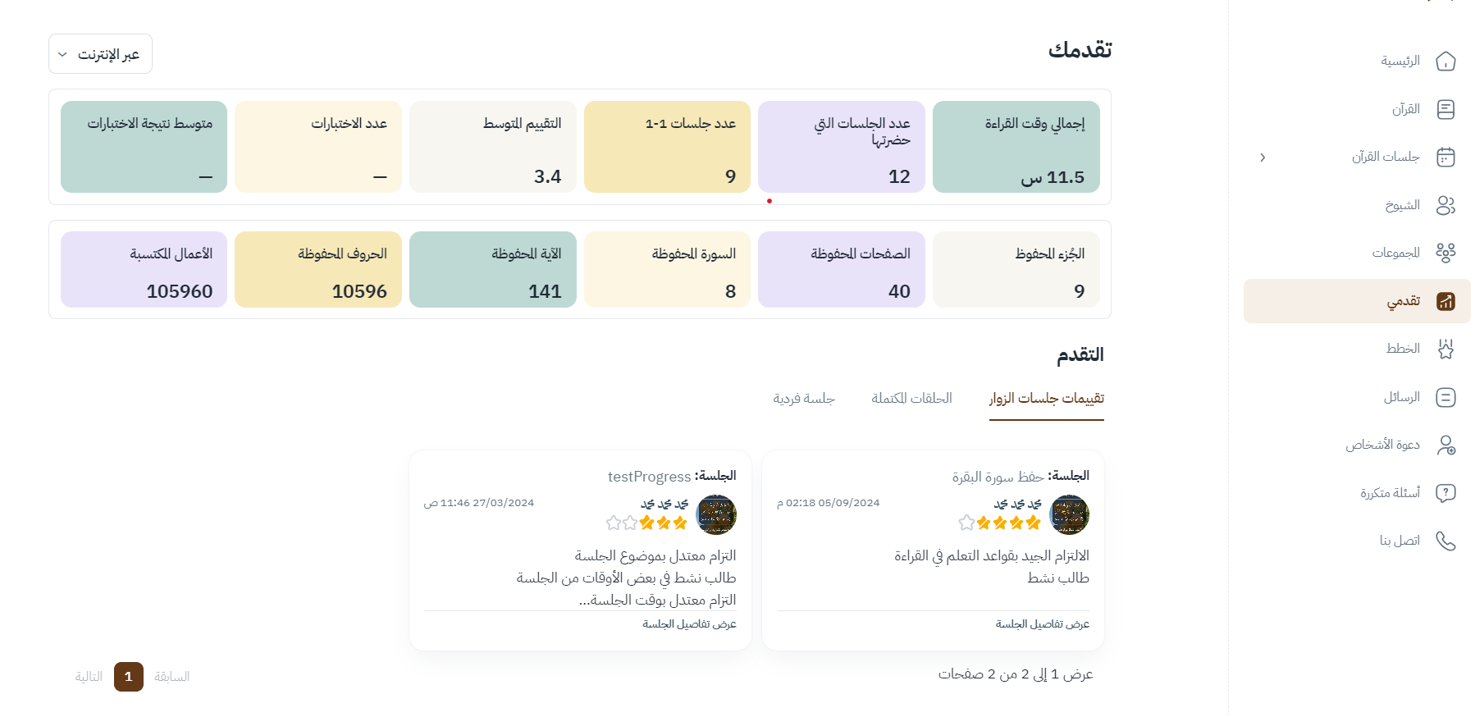Select the الشيوخ people icon
The image size is (1475, 717).
point(1445,205)
